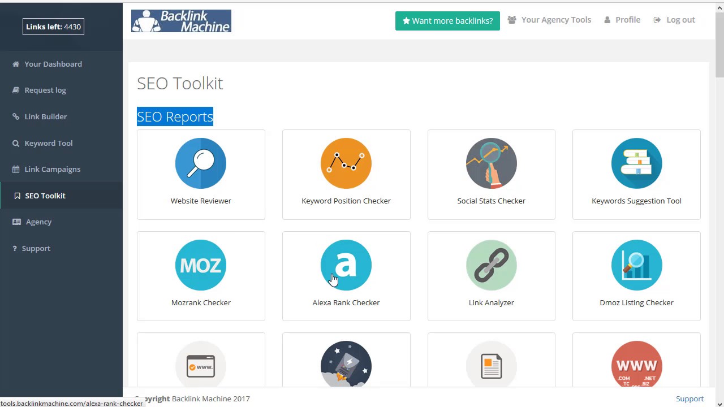
Task: Open the Keyword Position Checker graph icon
Action: 346,163
